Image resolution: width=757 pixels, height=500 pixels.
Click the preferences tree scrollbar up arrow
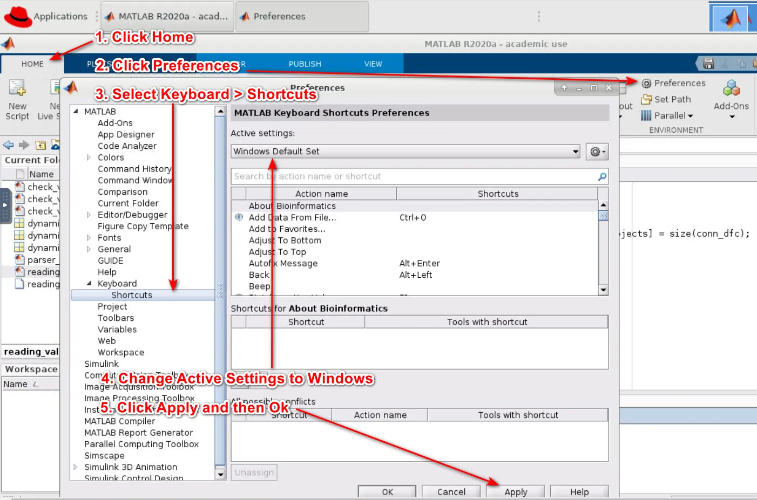[x=220, y=111]
